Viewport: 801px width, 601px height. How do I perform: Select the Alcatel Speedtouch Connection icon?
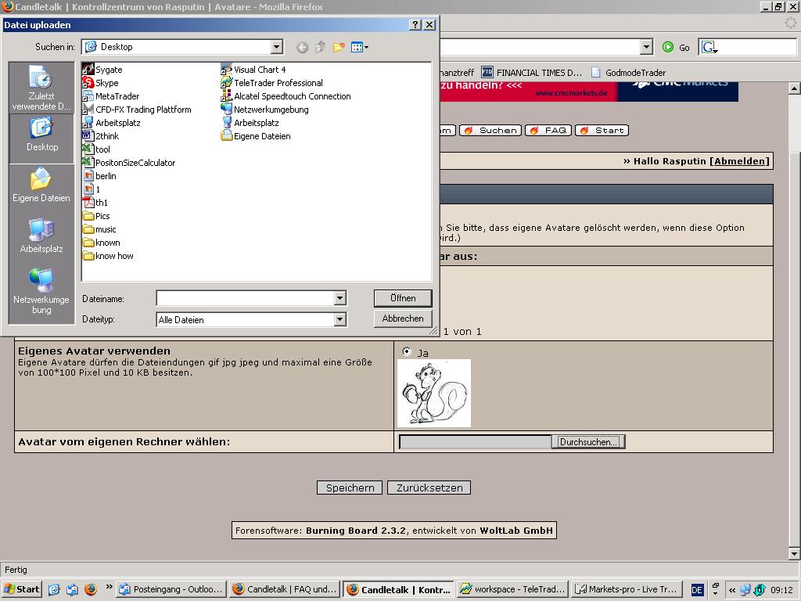(227, 96)
